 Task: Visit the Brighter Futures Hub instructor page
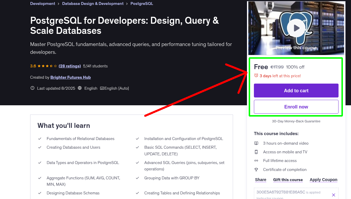(x=70, y=77)
